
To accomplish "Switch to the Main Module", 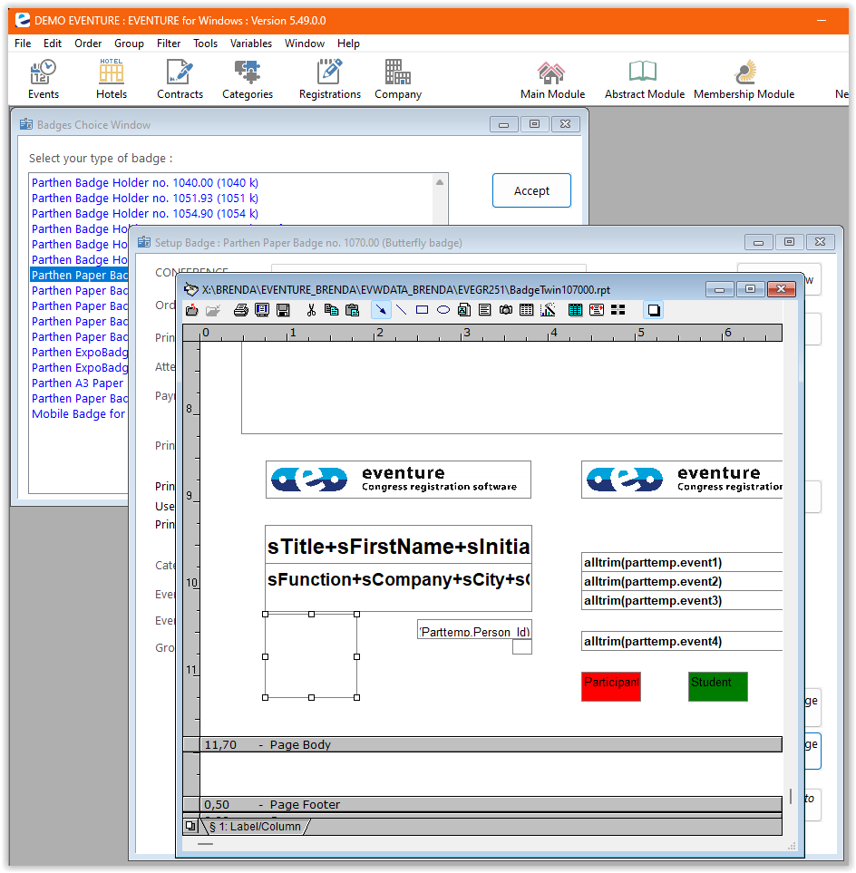I will [552, 79].
